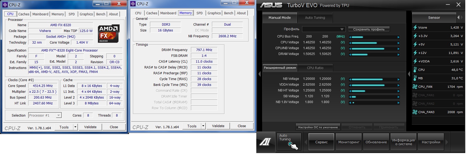The height and width of the screenshot is (157, 469).
Task: Click the Sensor panel header
Action: (x=434, y=18)
